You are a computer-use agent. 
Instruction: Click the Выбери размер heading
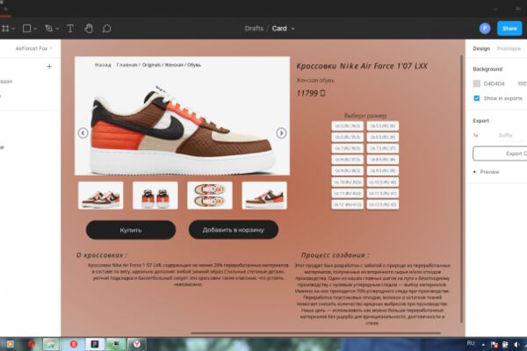coord(365,116)
